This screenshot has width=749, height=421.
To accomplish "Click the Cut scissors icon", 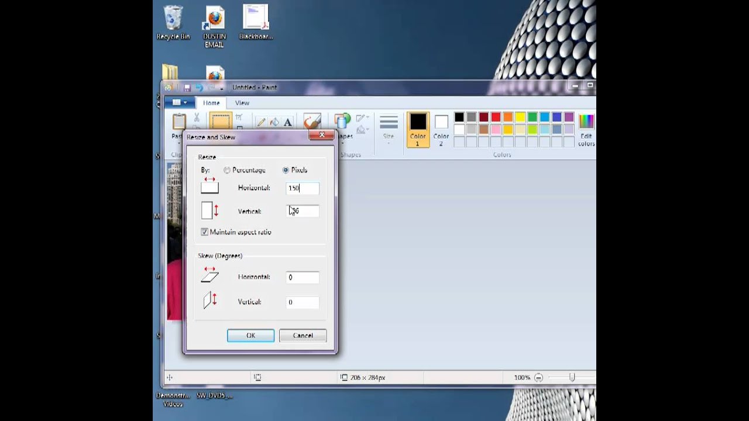I will (197, 118).
